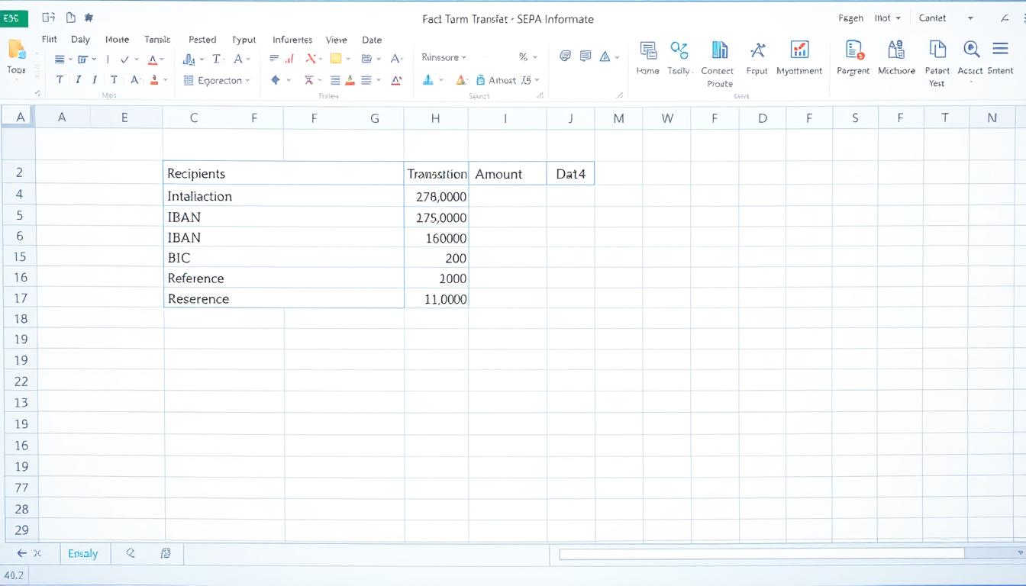Click the Pageh button in title bar
Image resolution: width=1026 pixels, height=586 pixels.
coord(850,18)
